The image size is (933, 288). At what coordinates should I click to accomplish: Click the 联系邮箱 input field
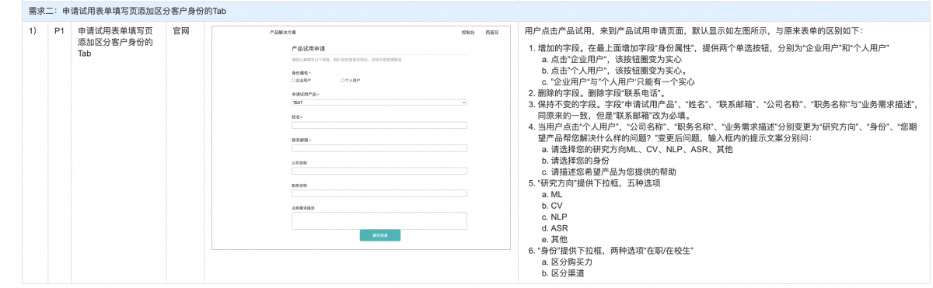379,147
